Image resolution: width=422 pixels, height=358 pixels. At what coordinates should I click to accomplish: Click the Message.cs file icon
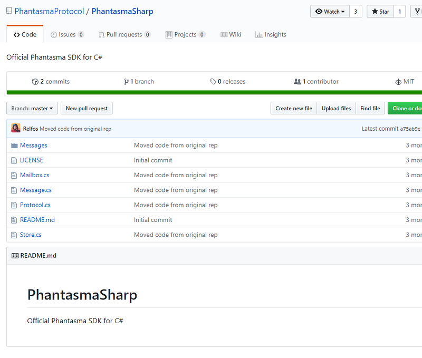click(x=14, y=190)
